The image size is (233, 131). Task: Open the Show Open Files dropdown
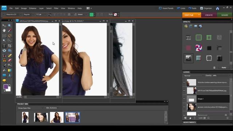[x=30, y=108]
